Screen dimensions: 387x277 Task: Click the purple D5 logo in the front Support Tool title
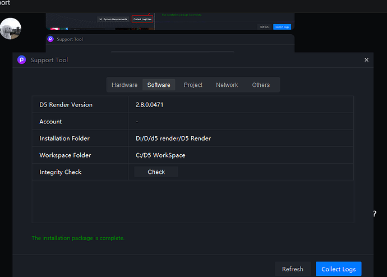(22, 60)
